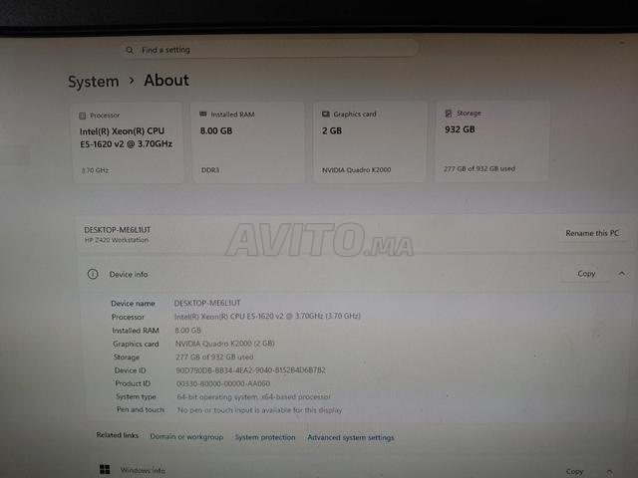638x478 pixels.
Task: Select the 8.00 GB RAM card value
Action: tap(216, 130)
